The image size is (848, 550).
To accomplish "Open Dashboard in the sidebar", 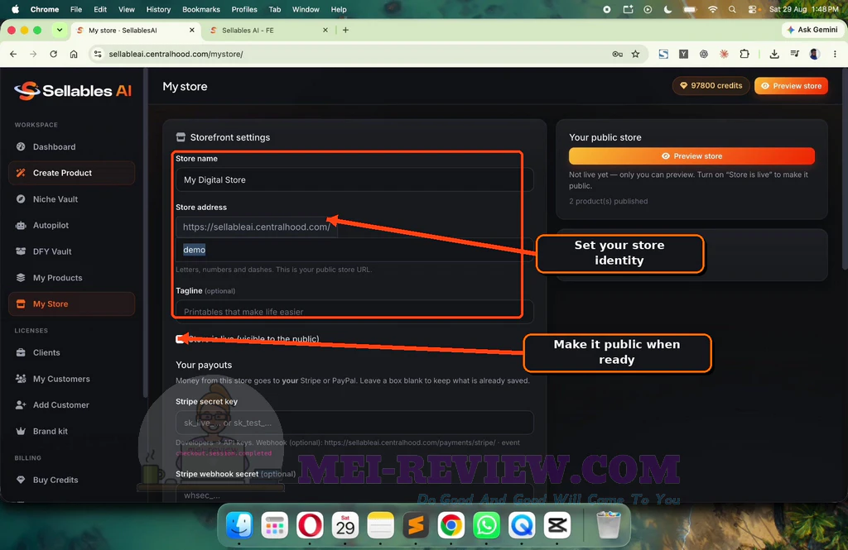I will pyautogui.click(x=71, y=147).
